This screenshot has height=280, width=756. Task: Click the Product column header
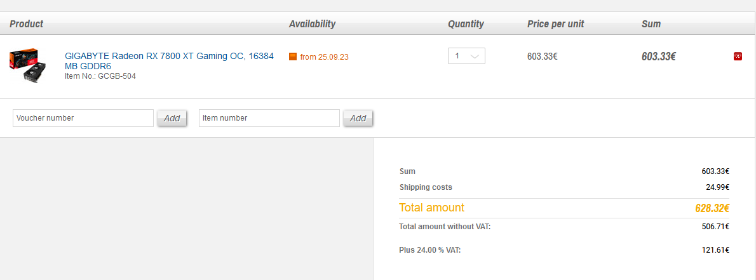(27, 23)
